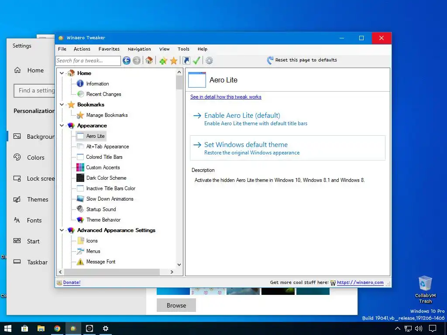Click tree scrollbar down arrow
447x335 pixels.
(x=179, y=265)
